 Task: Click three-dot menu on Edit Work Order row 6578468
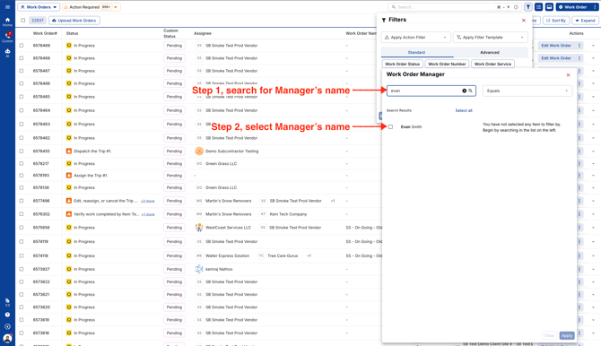(579, 58)
